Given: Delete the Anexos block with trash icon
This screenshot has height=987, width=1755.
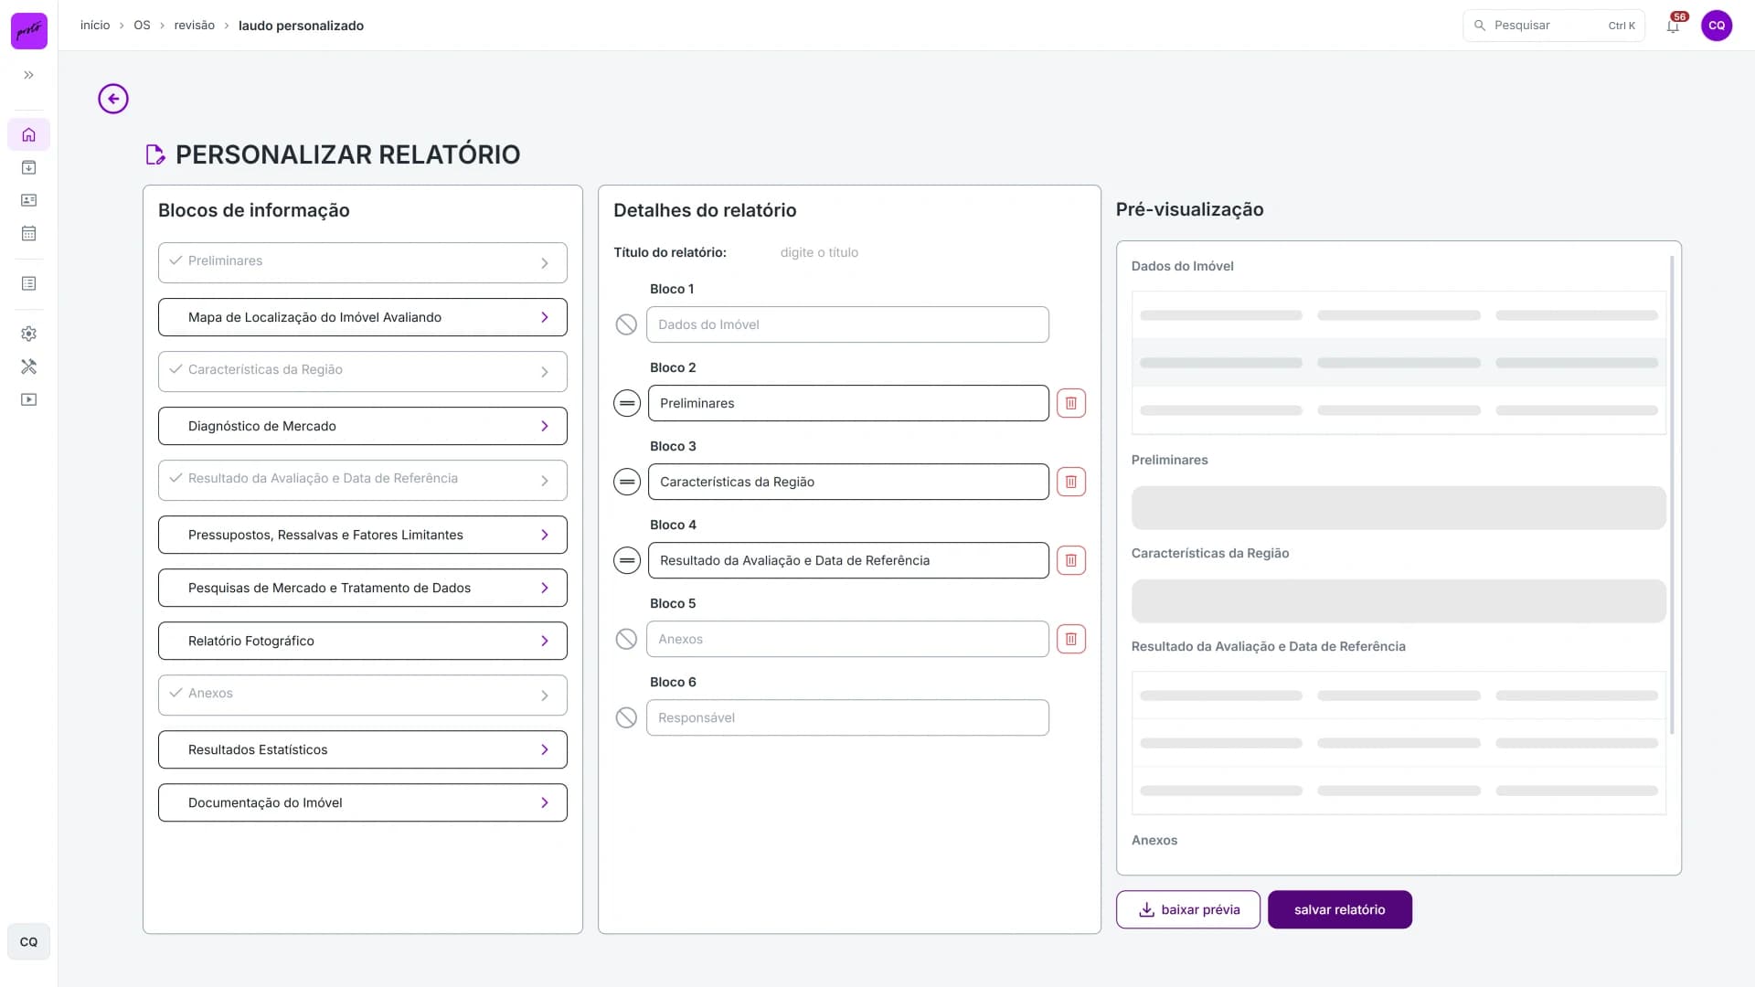Looking at the screenshot, I should point(1071,639).
